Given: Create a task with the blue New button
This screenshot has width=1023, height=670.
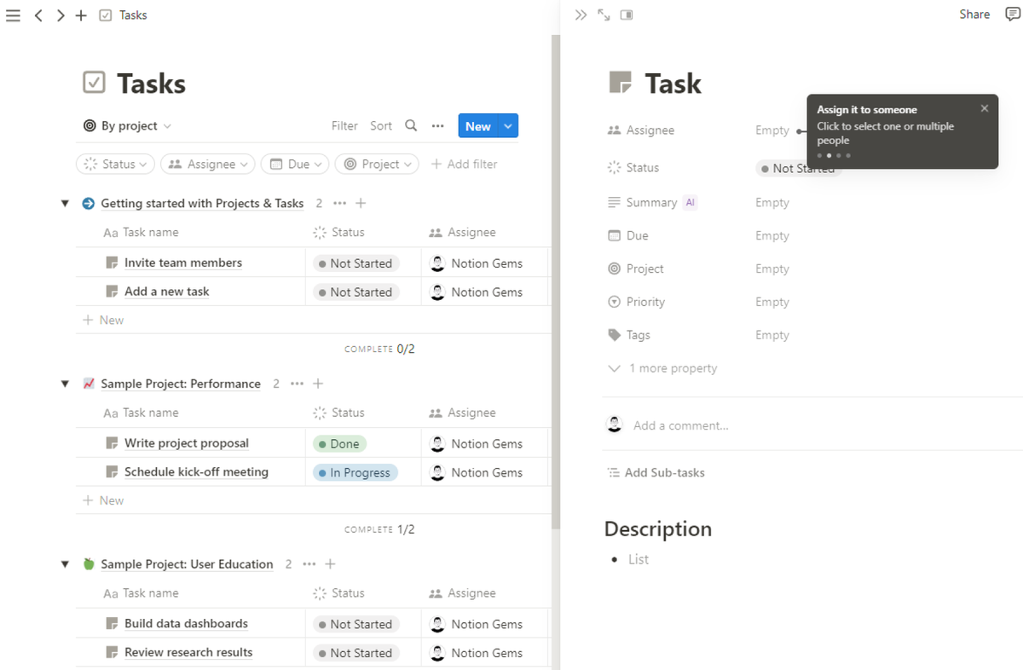Looking at the screenshot, I should pyautogui.click(x=477, y=125).
